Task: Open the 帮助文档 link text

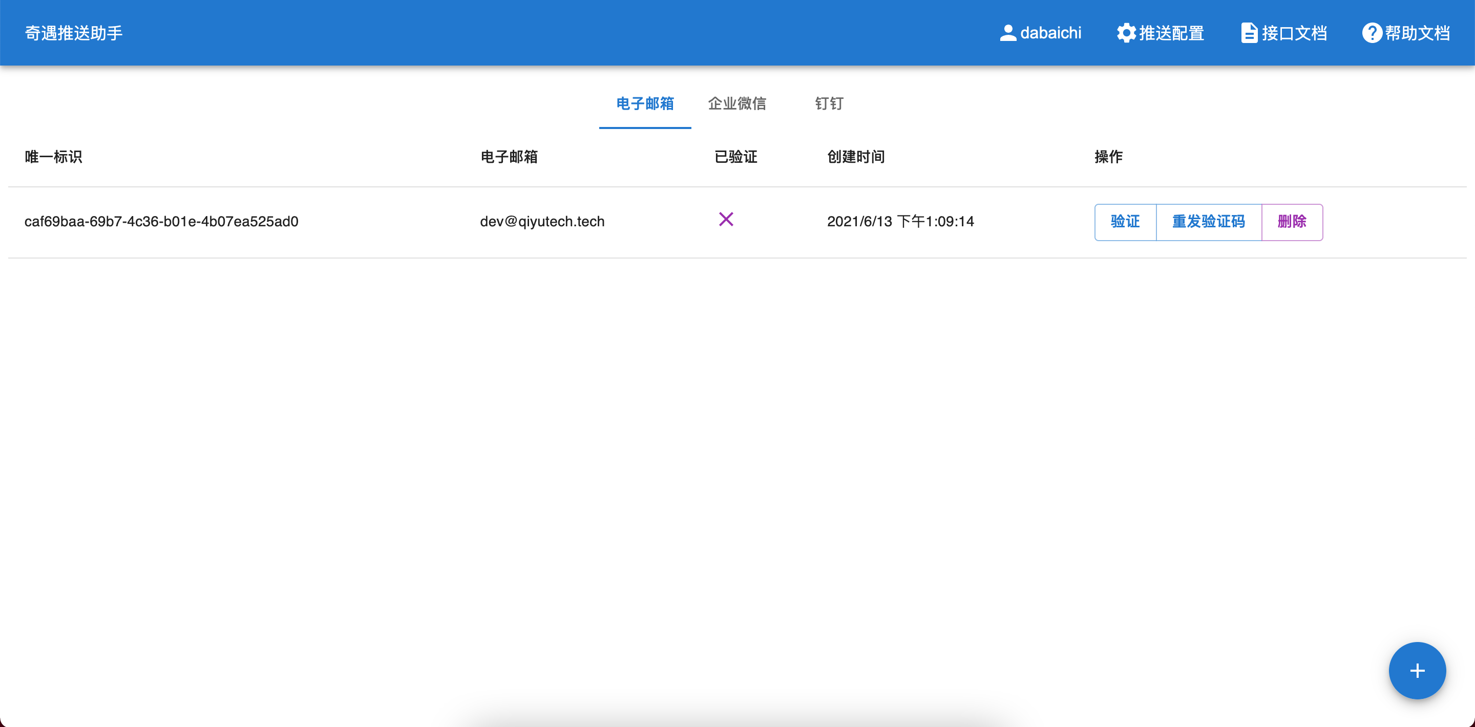Action: [1417, 33]
